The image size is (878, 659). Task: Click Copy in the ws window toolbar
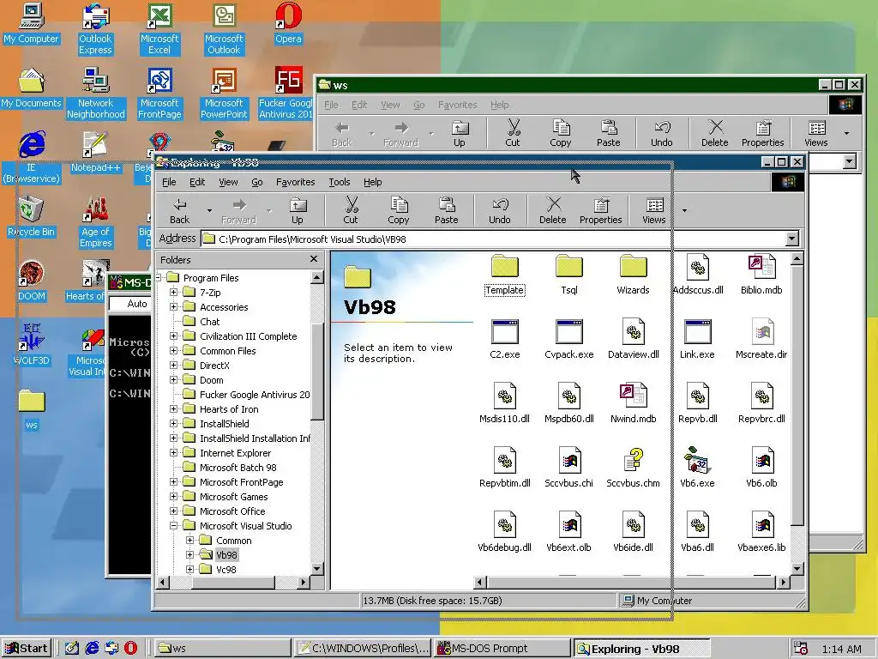(561, 133)
